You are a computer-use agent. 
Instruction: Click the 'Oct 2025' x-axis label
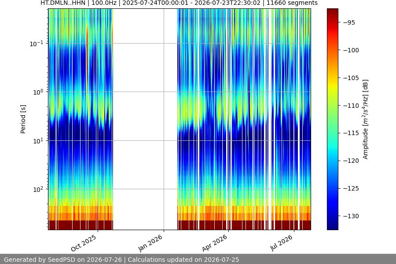coord(84,243)
